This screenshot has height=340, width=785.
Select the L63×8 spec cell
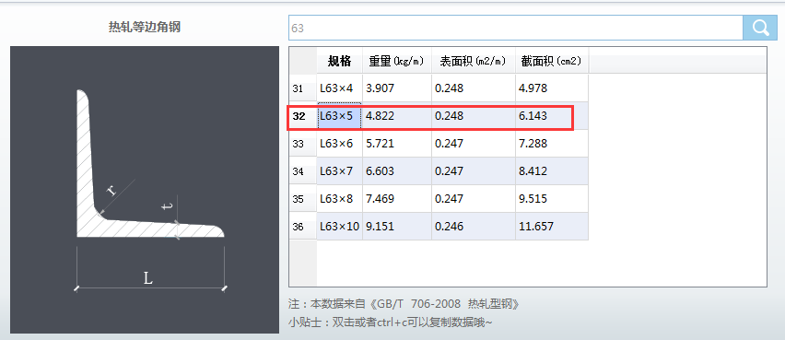[339, 199]
